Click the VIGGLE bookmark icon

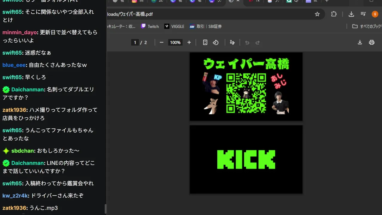[167, 26]
